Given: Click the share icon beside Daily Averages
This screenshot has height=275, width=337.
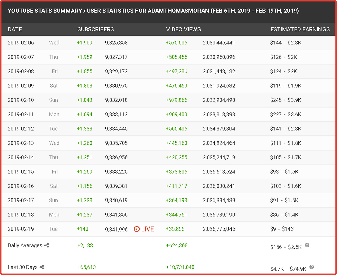Looking at the screenshot, I should pos(47,245).
